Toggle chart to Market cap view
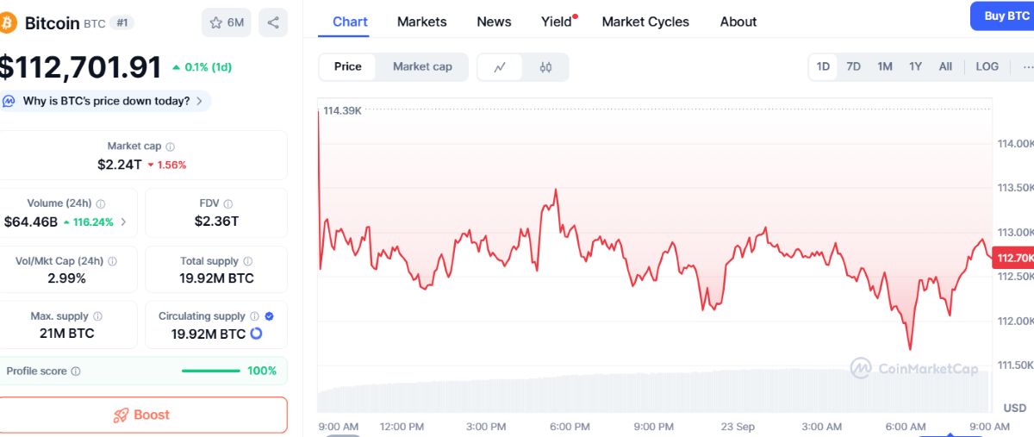 pos(422,66)
